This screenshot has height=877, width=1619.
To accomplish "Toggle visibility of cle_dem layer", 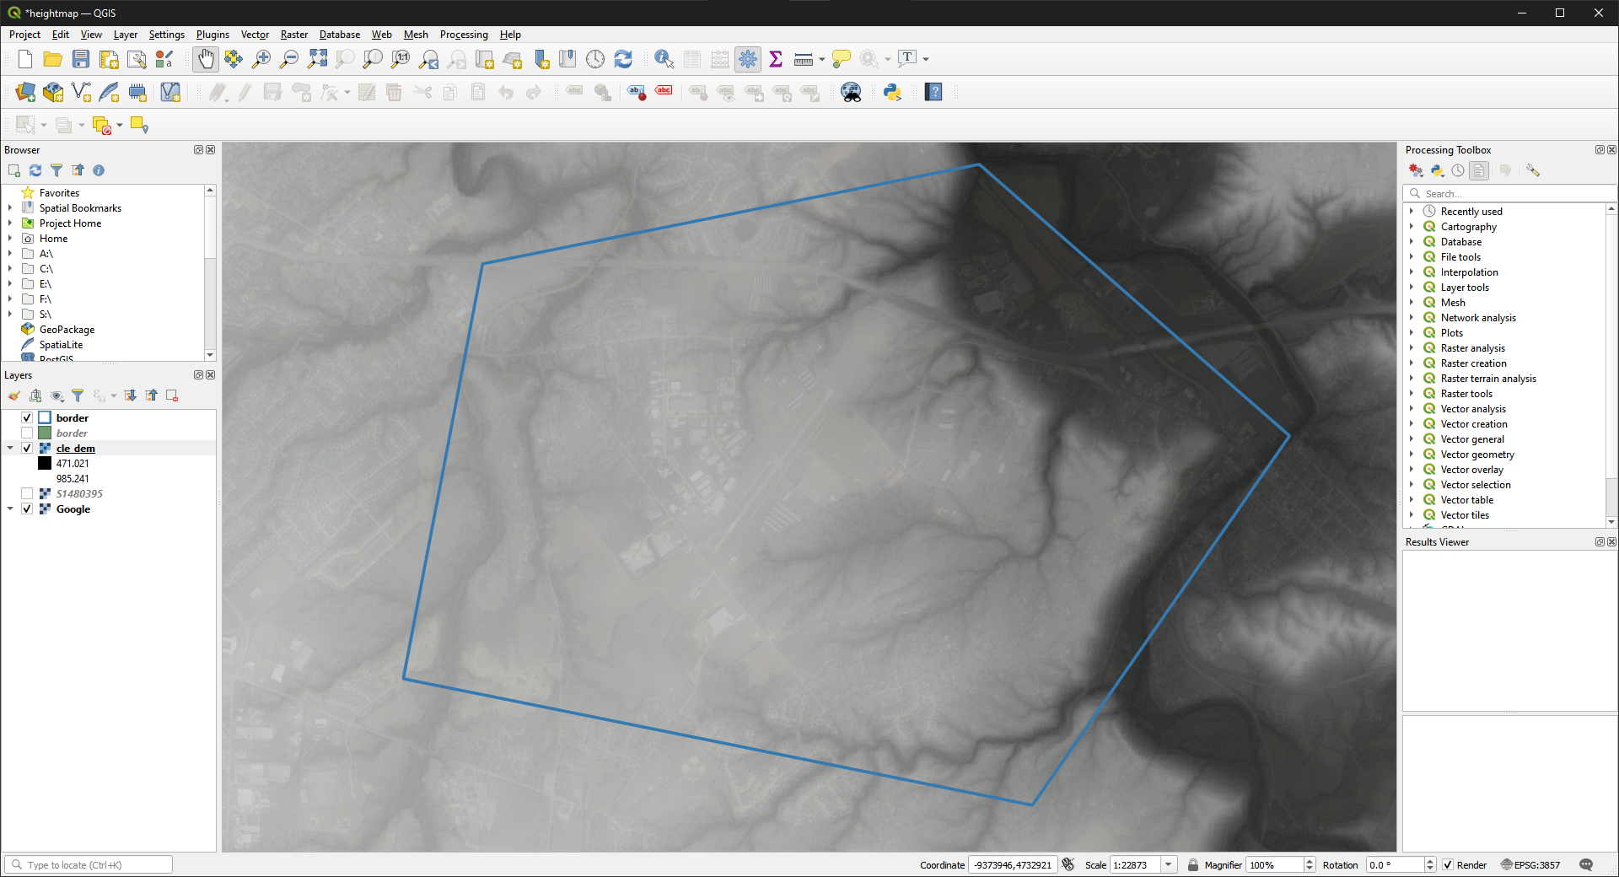I will (x=27, y=449).
